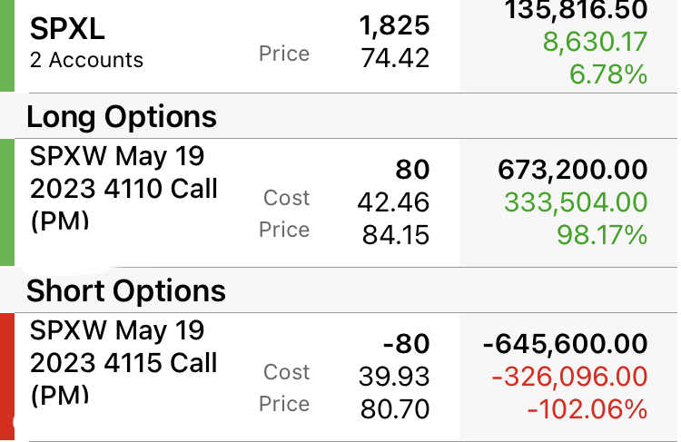The image size is (681, 442).
Task: Collapse the Short Options section header
Action: [125, 290]
